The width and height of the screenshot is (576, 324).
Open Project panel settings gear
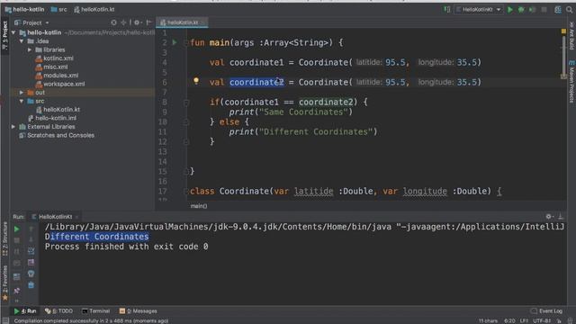pyautogui.click(x=137, y=22)
